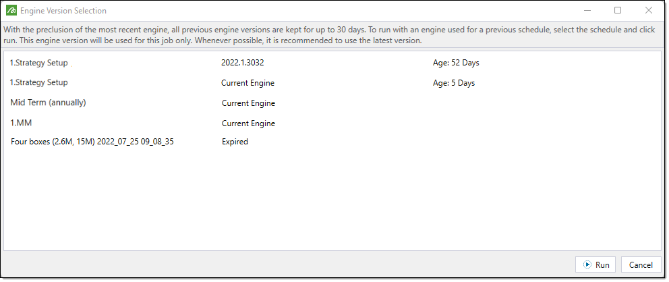The image size is (669, 282).
Task: Close the Engine Version Selection dialog
Action: (648, 11)
